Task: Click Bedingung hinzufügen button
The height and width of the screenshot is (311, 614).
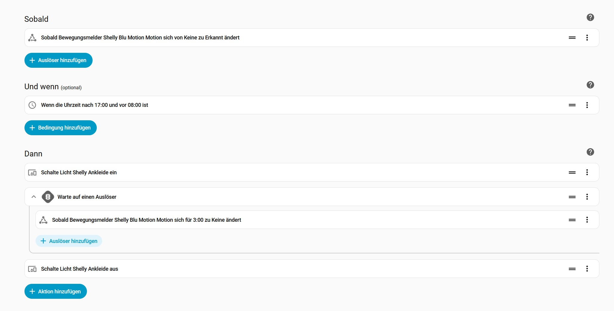Action: coord(61,128)
